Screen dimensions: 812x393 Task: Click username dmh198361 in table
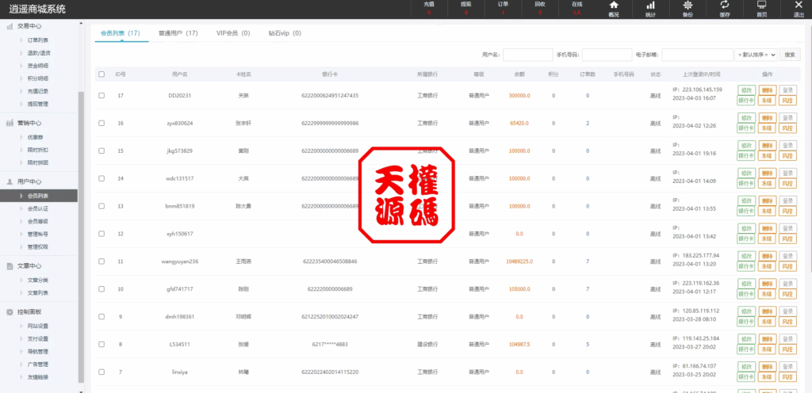[x=180, y=316]
